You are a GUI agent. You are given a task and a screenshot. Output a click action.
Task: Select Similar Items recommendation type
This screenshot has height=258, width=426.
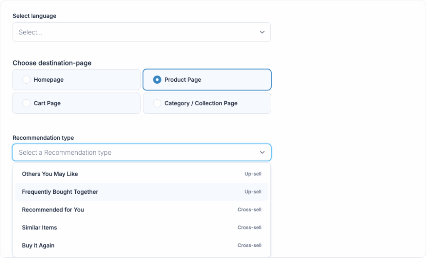[40, 228]
